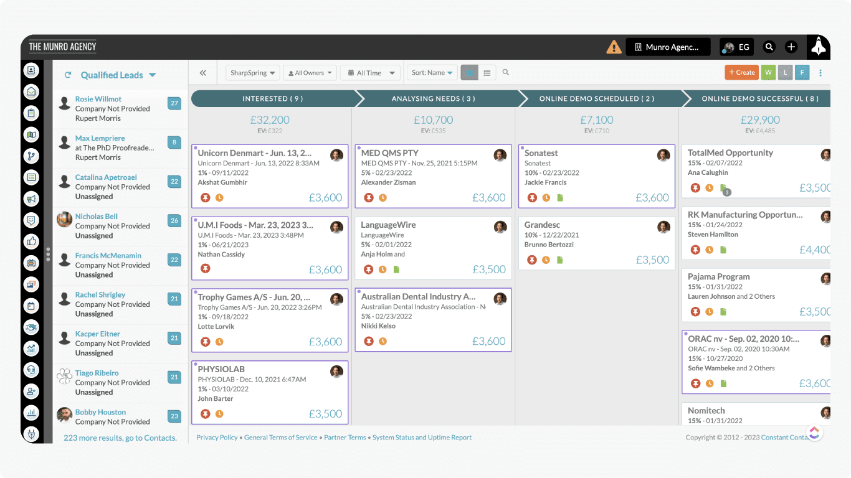Open the calendar sidebar icon

(x=31, y=306)
